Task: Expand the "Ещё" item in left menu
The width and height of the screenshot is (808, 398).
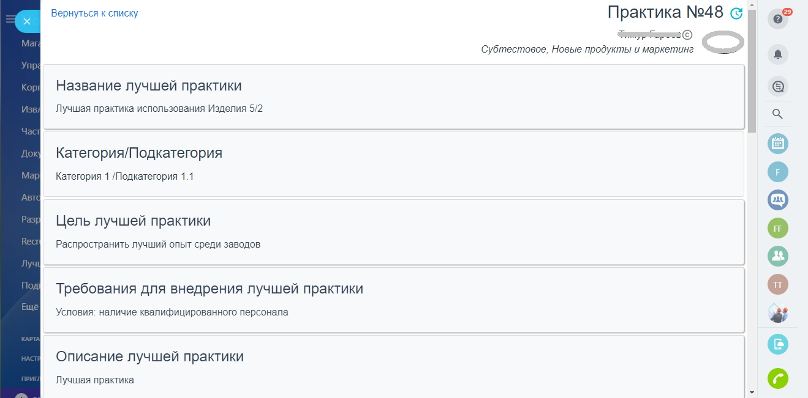Action: tap(30, 307)
